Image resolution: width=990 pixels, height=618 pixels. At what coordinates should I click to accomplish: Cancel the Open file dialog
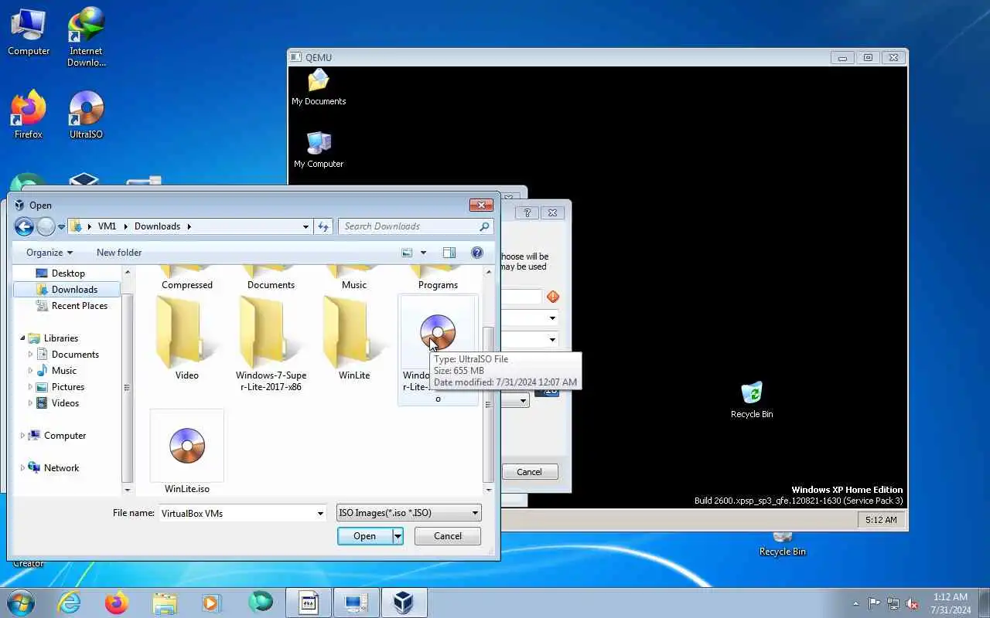448,536
